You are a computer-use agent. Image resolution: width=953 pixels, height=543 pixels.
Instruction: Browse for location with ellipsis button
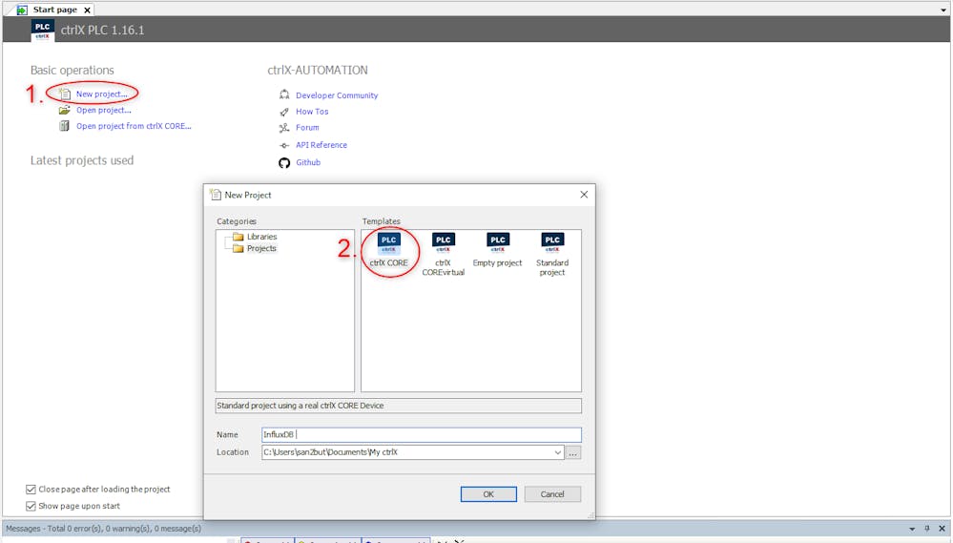point(573,452)
